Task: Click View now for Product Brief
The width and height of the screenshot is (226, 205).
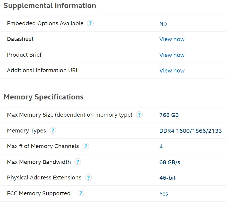Action: [172, 55]
